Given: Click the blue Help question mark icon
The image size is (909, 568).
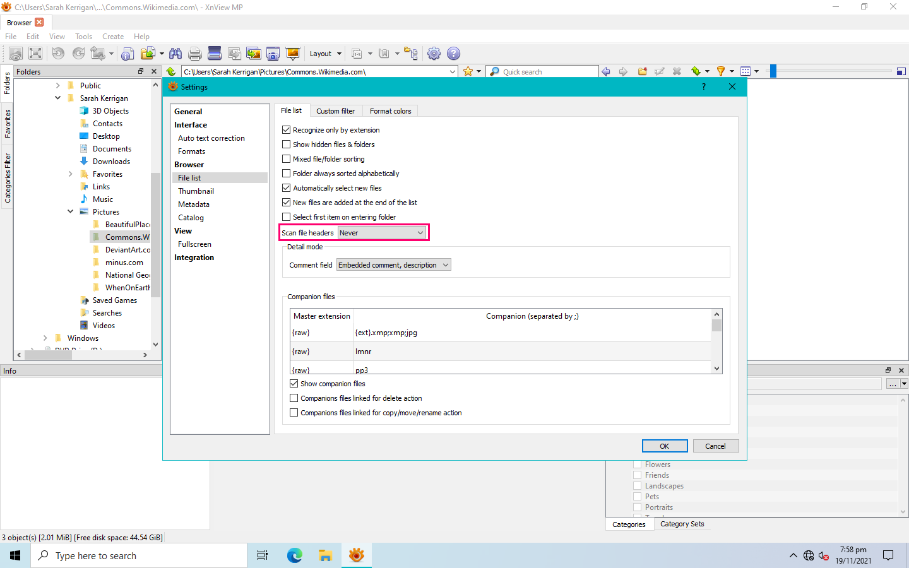Looking at the screenshot, I should pyautogui.click(x=453, y=54).
